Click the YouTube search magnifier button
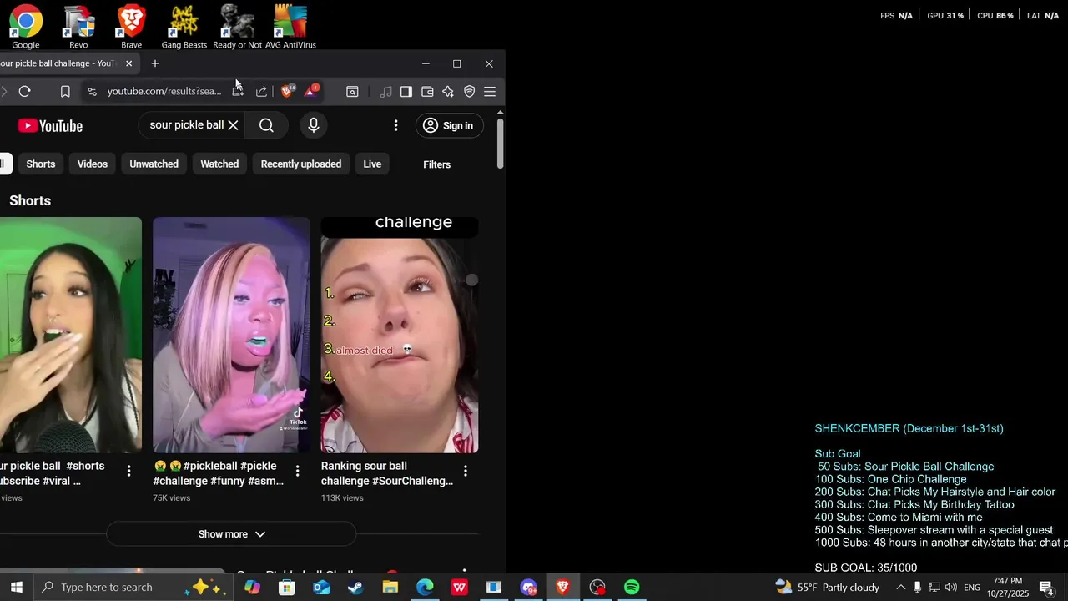Viewport: 1068px width, 601px height. (x=266, y=125)
